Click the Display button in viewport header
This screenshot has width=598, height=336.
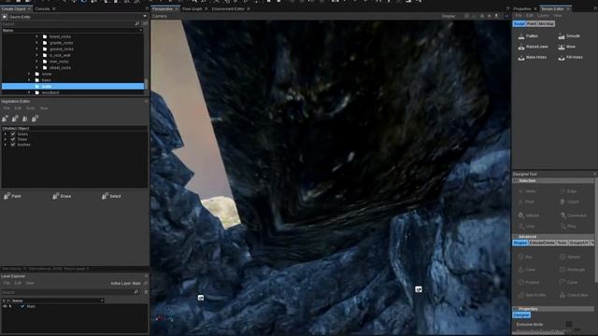(x=448, y=16)
